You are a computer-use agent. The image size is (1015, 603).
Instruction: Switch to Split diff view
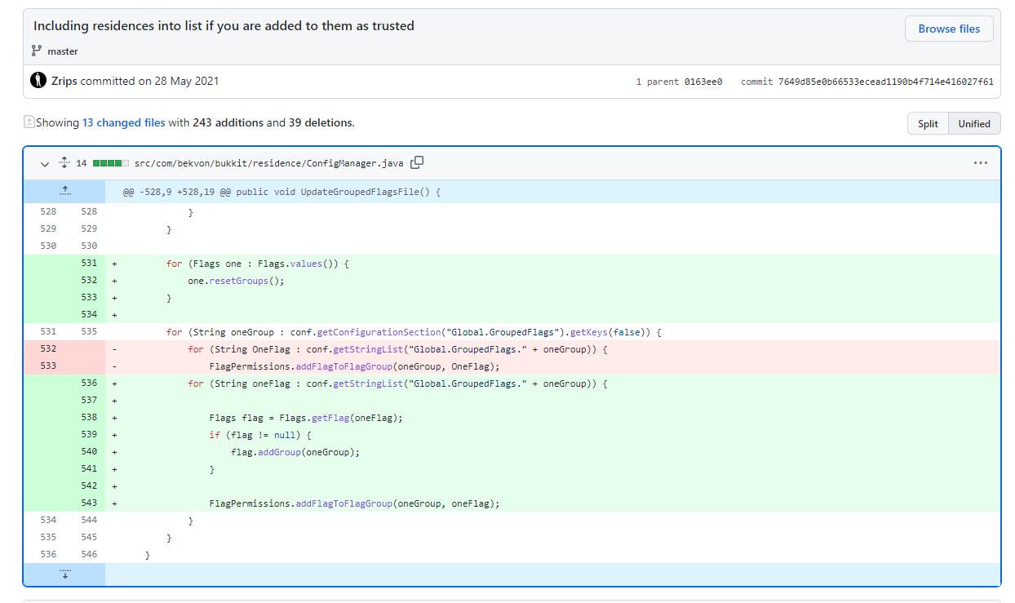[928, 124]
